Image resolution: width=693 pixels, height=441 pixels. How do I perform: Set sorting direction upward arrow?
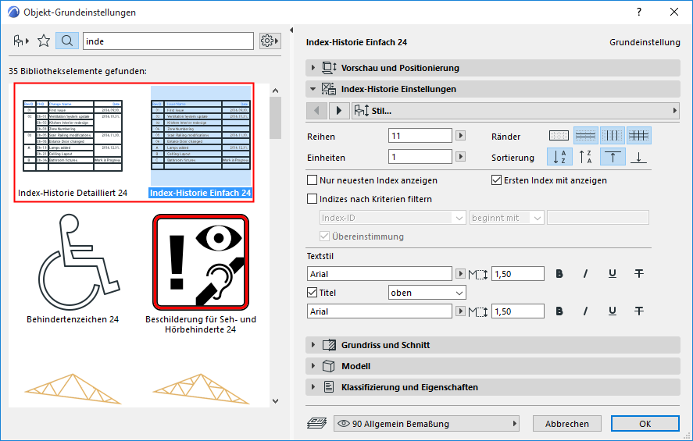pos(613,157)
